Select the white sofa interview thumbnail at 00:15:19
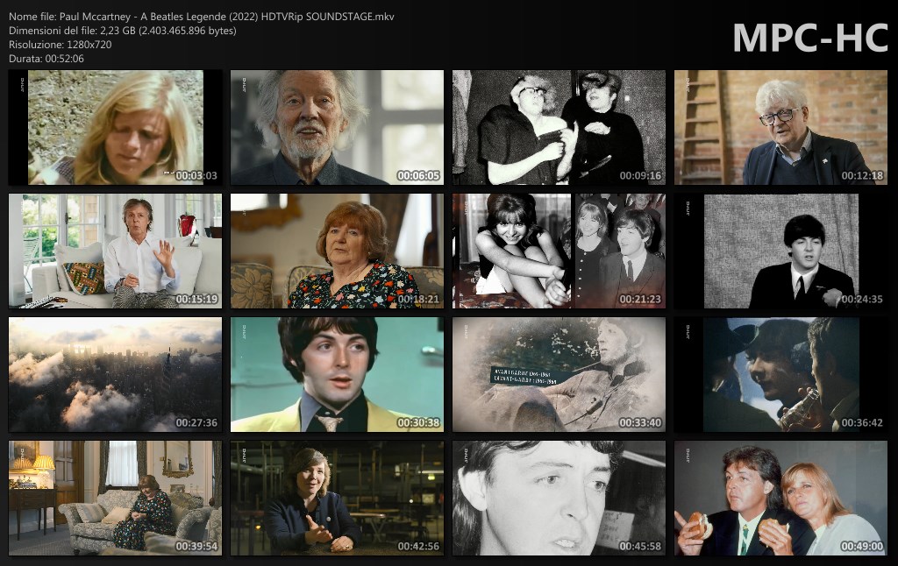Screen dimensions: 898x566 click(x=115, y=251)
